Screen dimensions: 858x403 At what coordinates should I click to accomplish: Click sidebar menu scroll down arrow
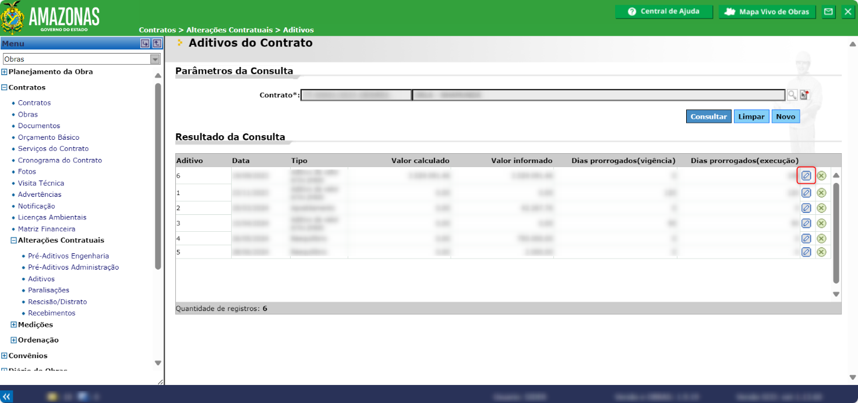point(158,363)
